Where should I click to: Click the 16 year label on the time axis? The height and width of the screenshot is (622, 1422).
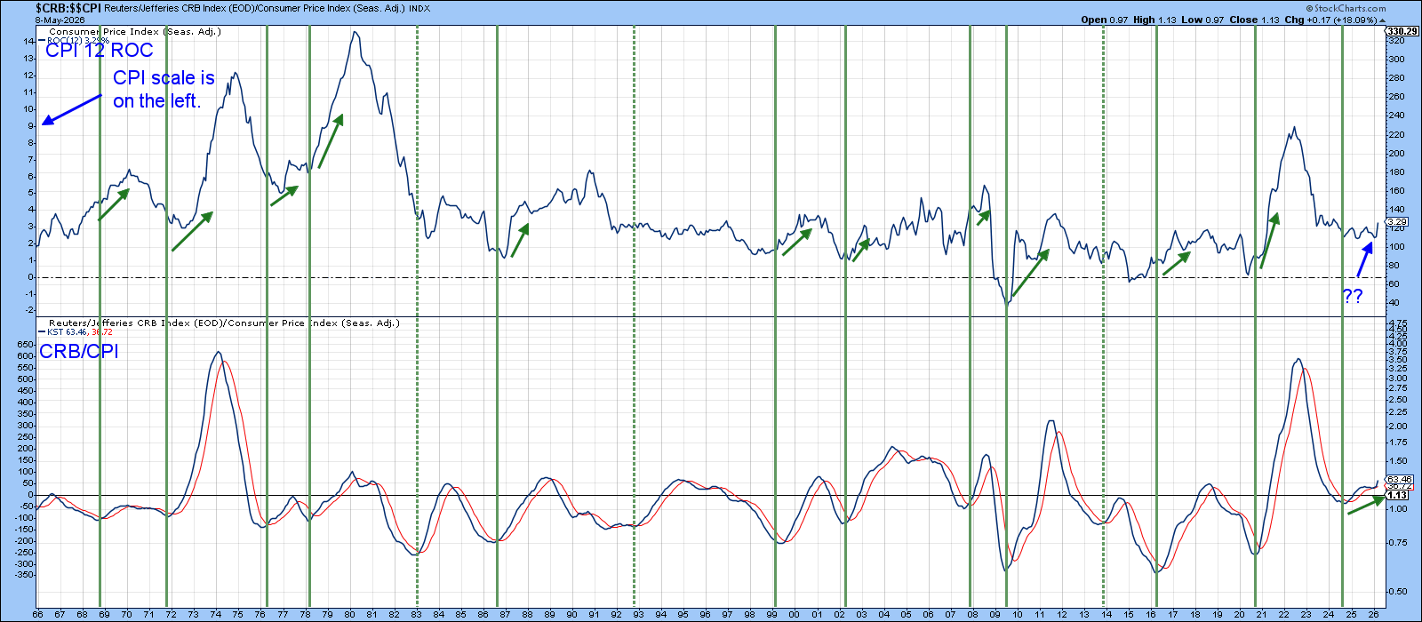pos(1151,615)
